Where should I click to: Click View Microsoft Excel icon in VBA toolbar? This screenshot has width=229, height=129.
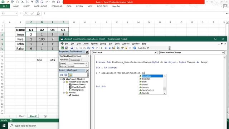click(x=62, y=48)
